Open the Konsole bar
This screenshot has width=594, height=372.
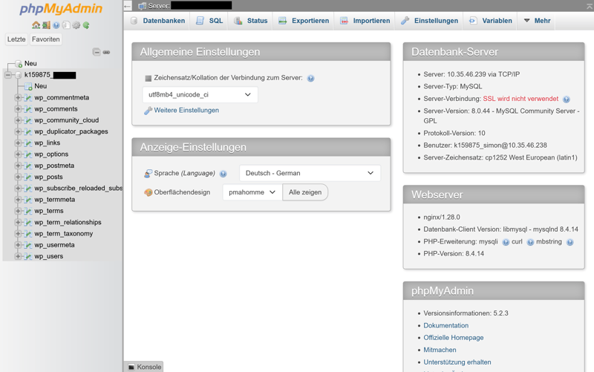(x=144, y=367)
